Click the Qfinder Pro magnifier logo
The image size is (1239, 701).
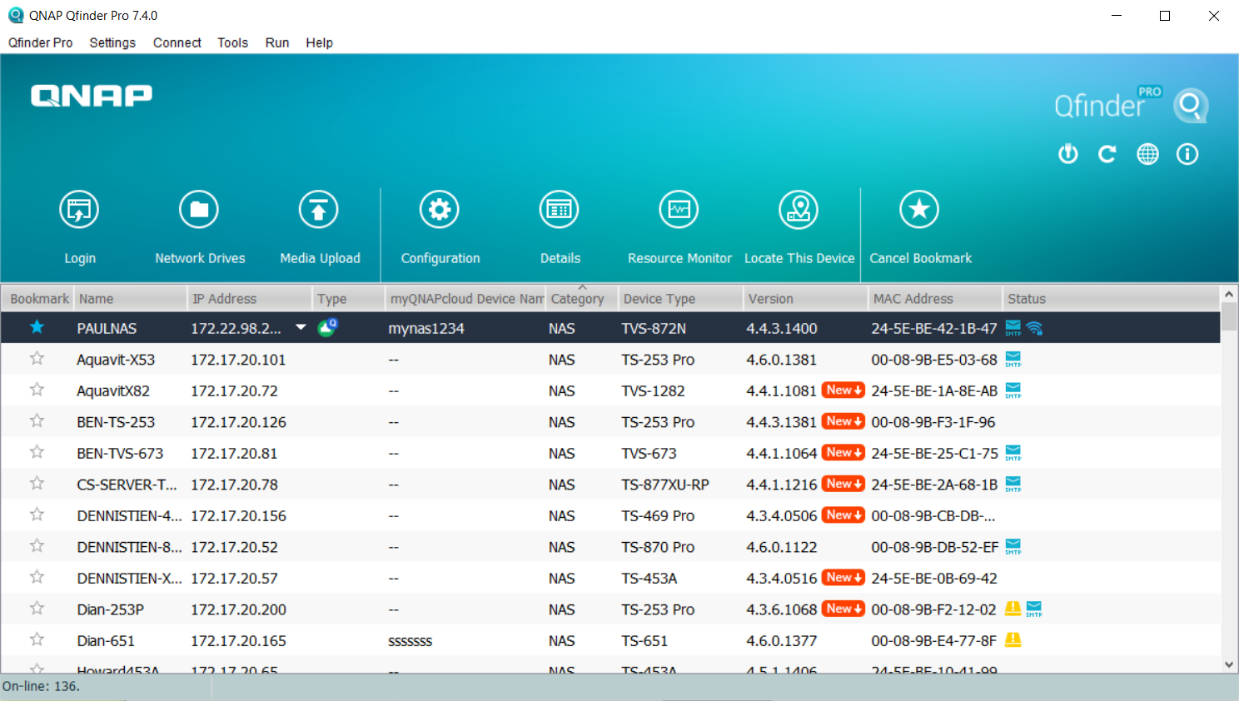(x=1191, y=106)
